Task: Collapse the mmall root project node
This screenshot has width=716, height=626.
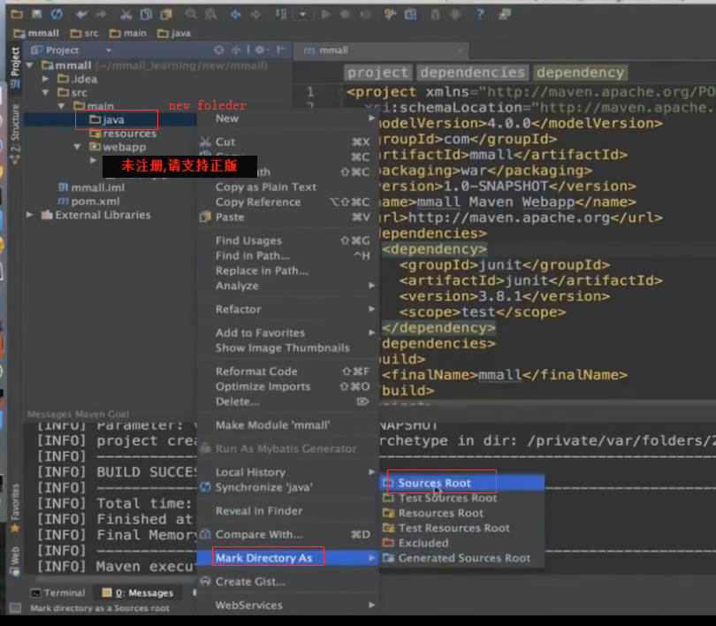Action: click(30, 65)
